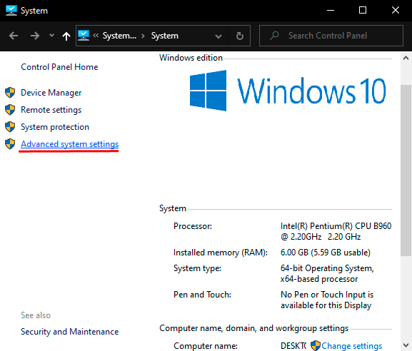Select the System... breadcrumb segment
The image size is (412, 351).
[119, 36]
